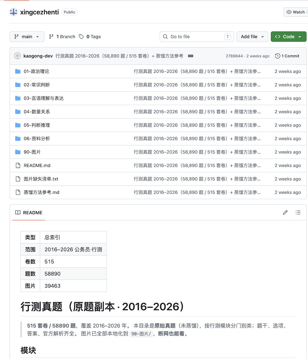Click the 2016–2026 公务员·行测 table cell
308x359 pixels.
(73, 250)
